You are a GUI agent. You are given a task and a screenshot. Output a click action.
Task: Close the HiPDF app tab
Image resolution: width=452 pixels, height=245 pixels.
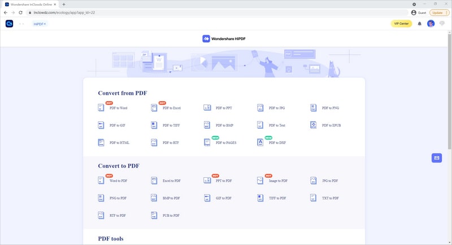pyautogui.click(x=45, y=24)
